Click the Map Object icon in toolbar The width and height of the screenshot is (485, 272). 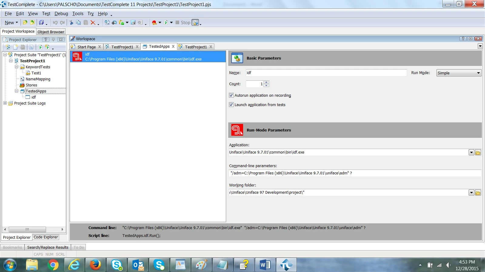(107, 23)
